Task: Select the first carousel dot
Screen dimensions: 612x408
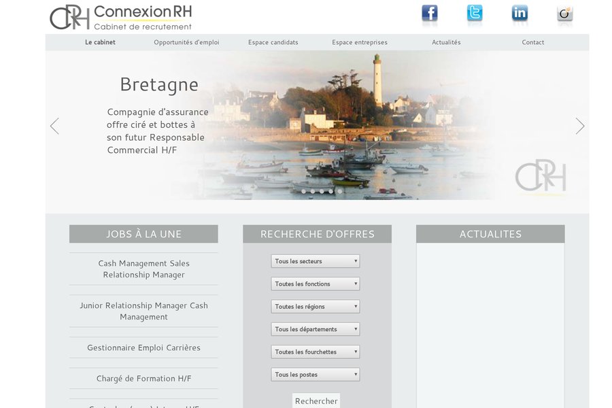Action: click(x=304, y=191)
